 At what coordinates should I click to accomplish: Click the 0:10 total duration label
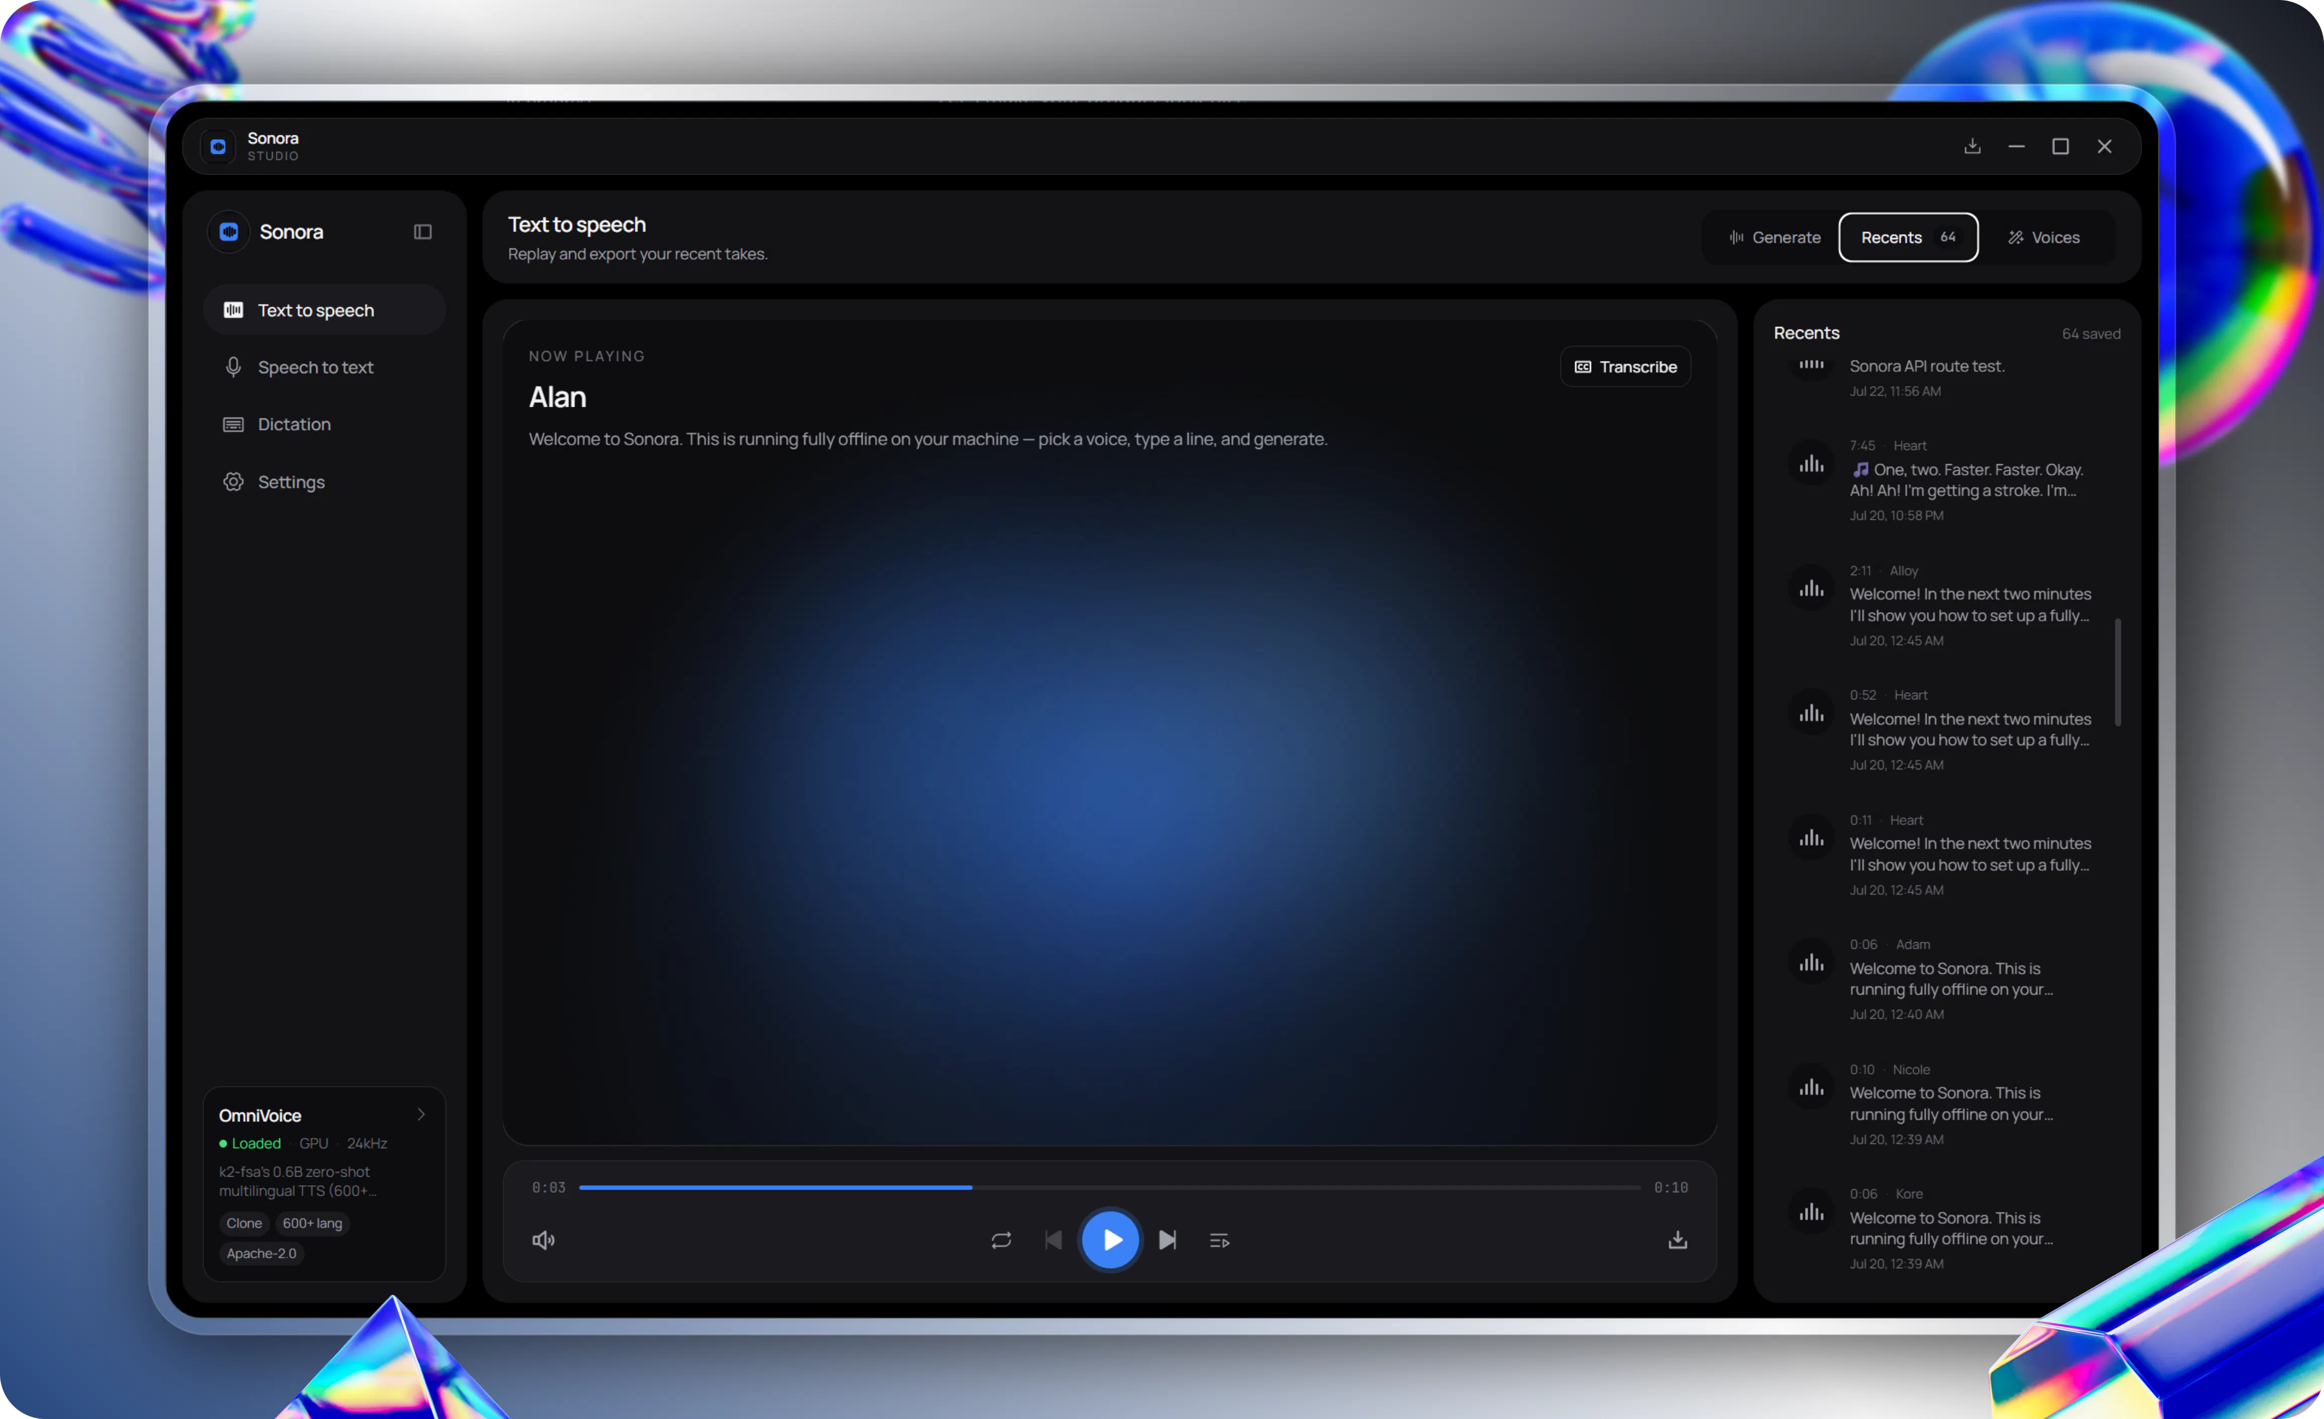(1670, 1188)
